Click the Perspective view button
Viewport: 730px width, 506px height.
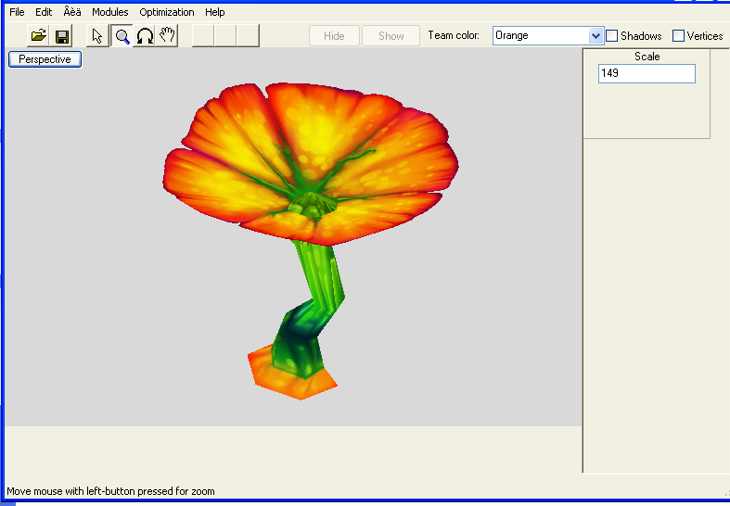tap(45, 59)
